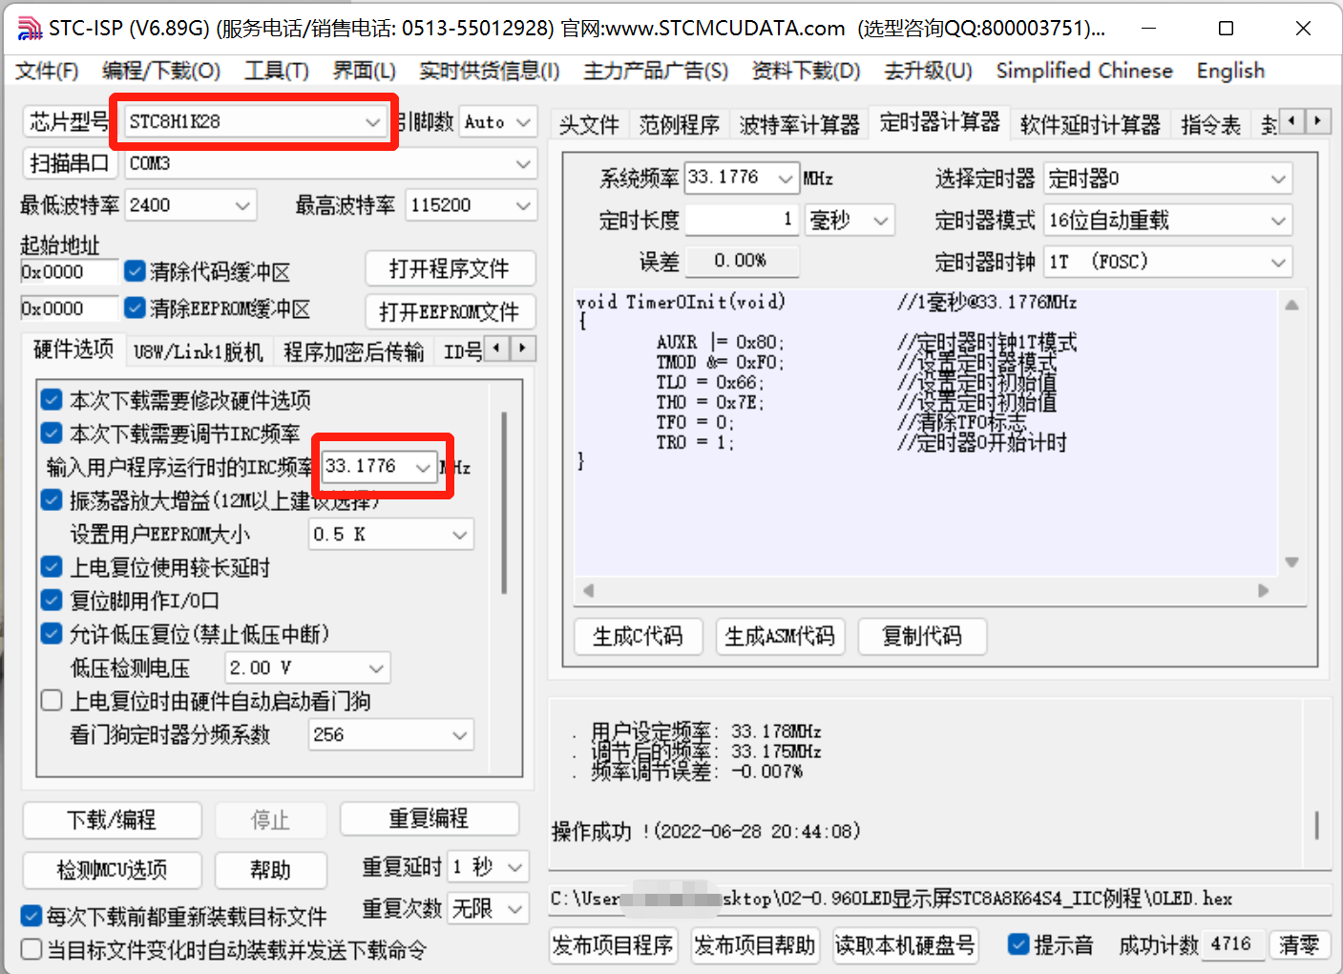Screen dimensions: 1343x974
Task: Click 复制代码 button
Action: pos(921,637)
